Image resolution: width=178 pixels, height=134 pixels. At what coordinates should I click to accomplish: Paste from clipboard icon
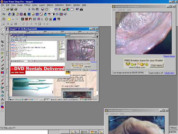[x=37, y=9]
